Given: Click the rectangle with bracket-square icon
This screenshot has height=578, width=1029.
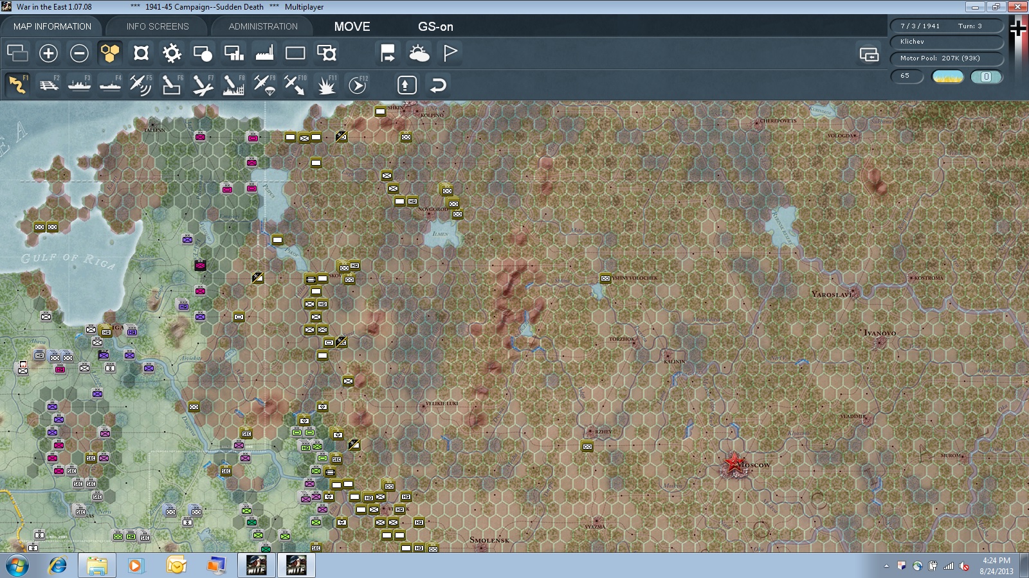Looking at the screenshot, I should click(x=327, y=53).
